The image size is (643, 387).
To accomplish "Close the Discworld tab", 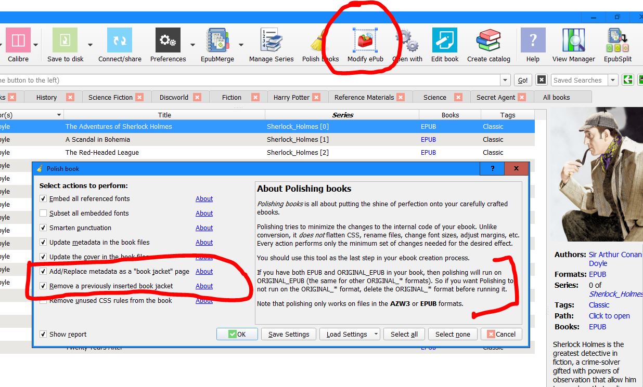I will (197, 97).
